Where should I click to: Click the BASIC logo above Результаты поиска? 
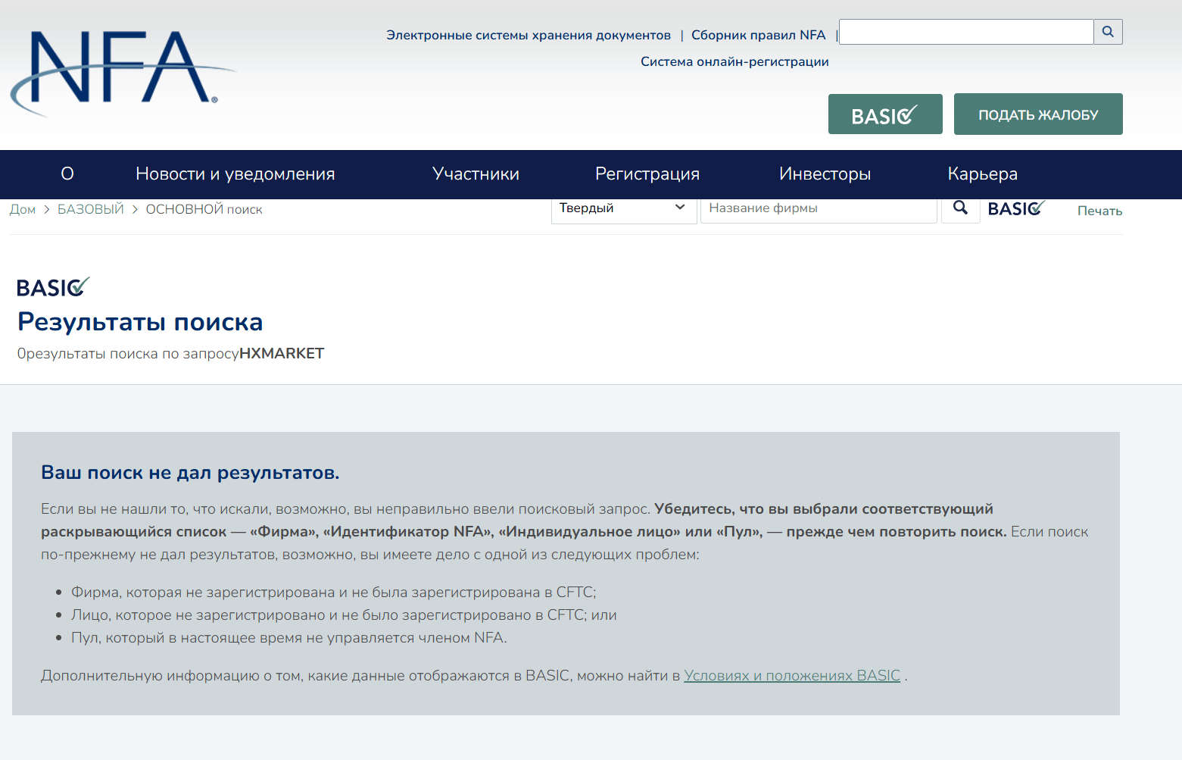click(x=51, y=286)
